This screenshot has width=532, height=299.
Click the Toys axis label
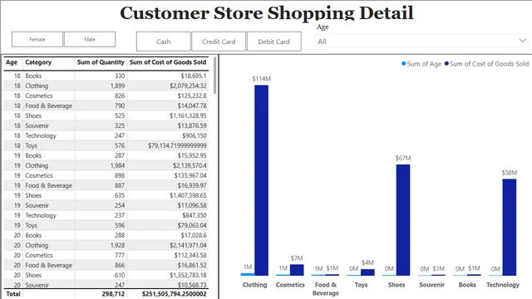tap(361, 285)
